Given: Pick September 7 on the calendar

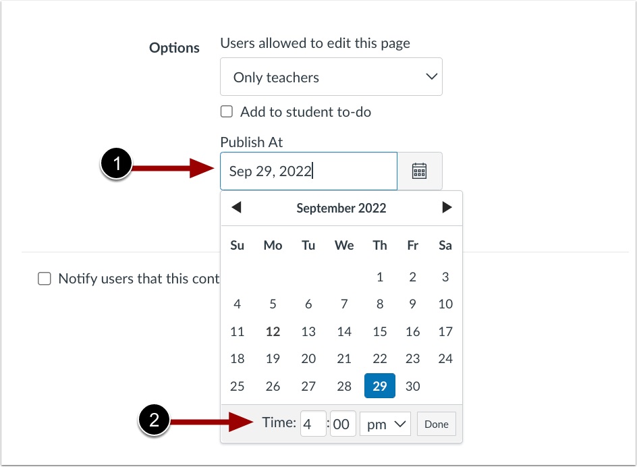Looking at the screenshot, I should 344,304.
